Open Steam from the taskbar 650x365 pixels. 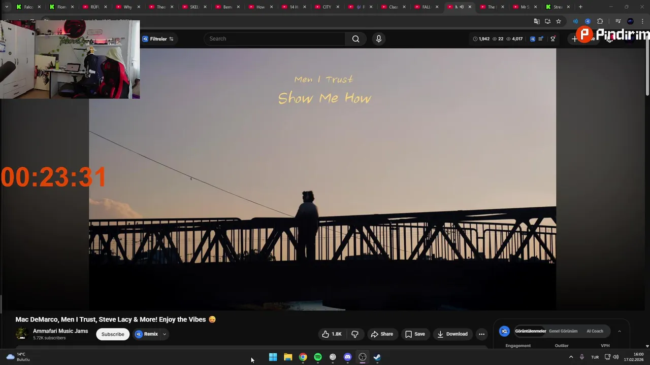coord(377,357)
